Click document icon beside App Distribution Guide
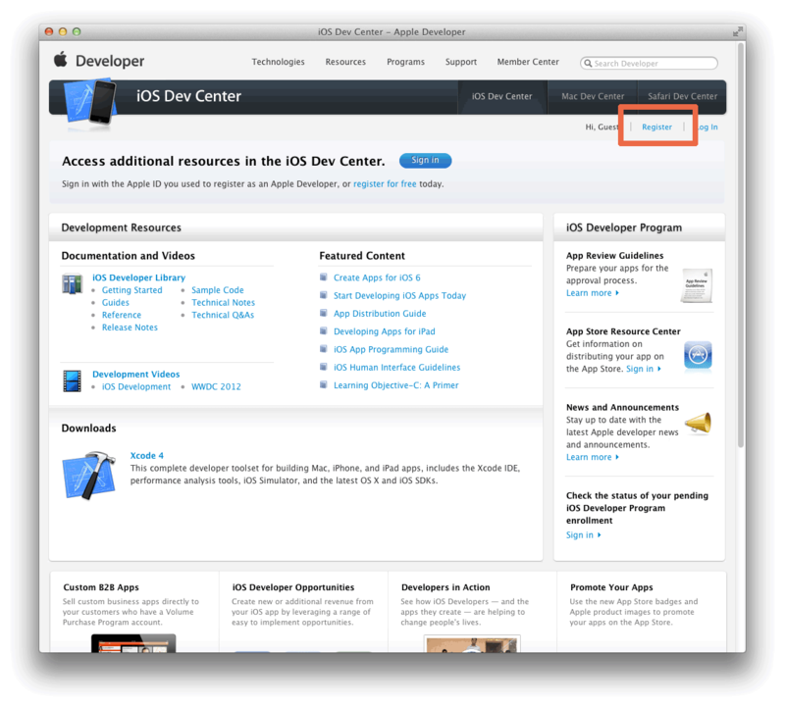Screen dimensions: 785x707 tap(324, 313)
